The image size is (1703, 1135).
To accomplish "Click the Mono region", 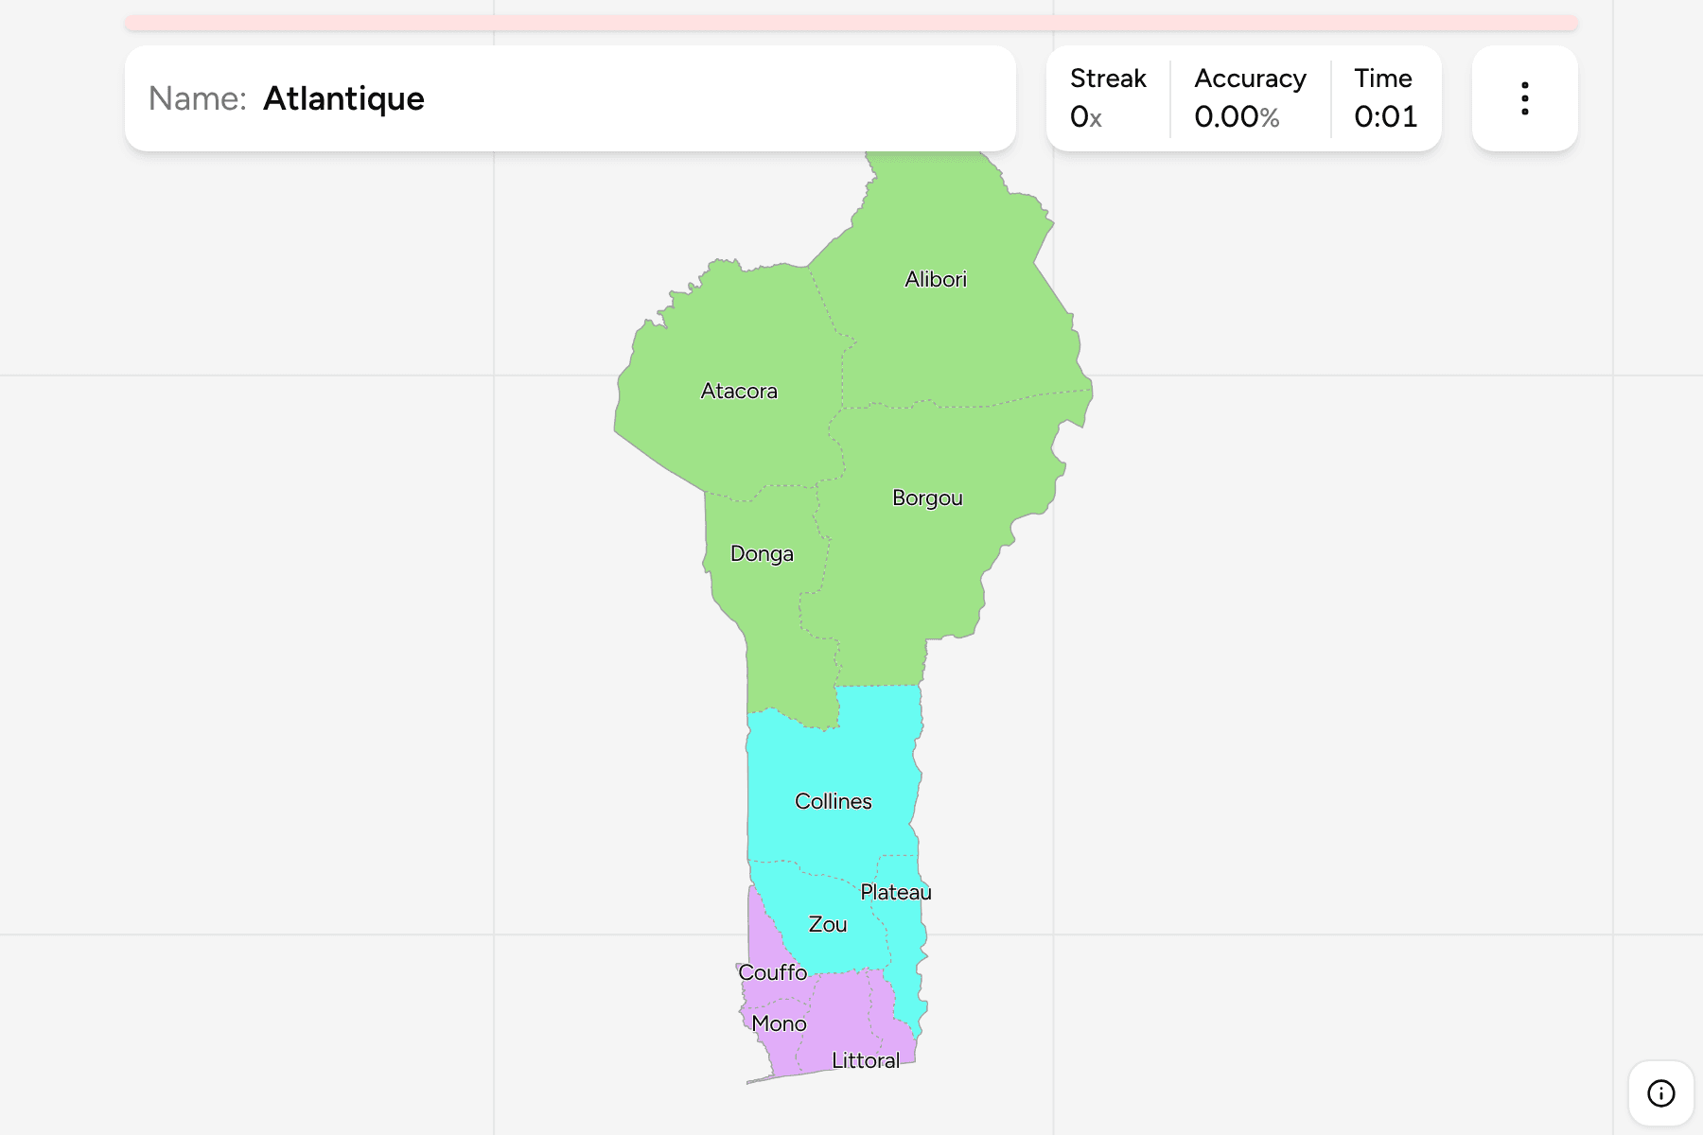I will [780, 1023].
